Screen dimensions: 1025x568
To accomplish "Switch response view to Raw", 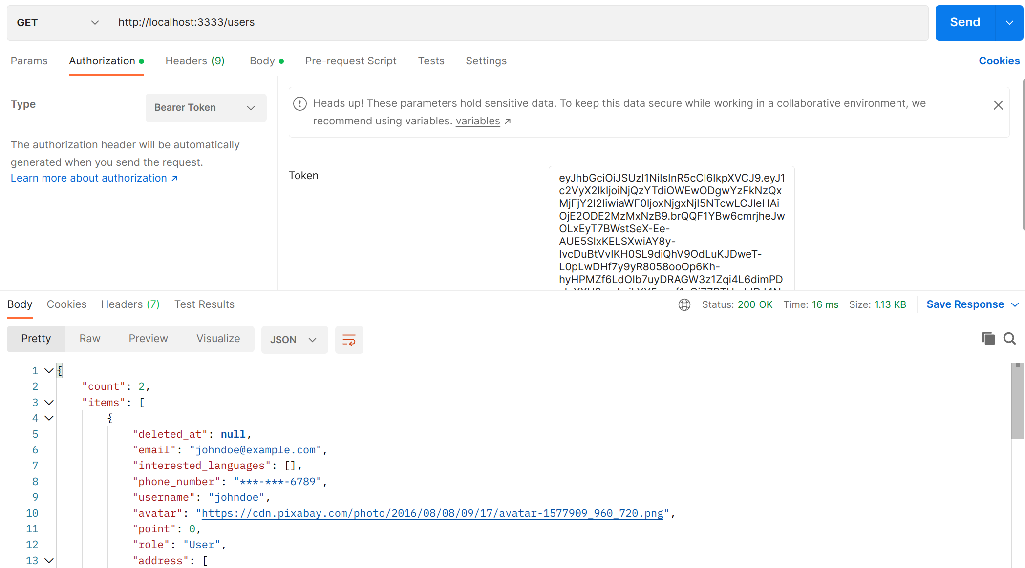I will point(90,338).
